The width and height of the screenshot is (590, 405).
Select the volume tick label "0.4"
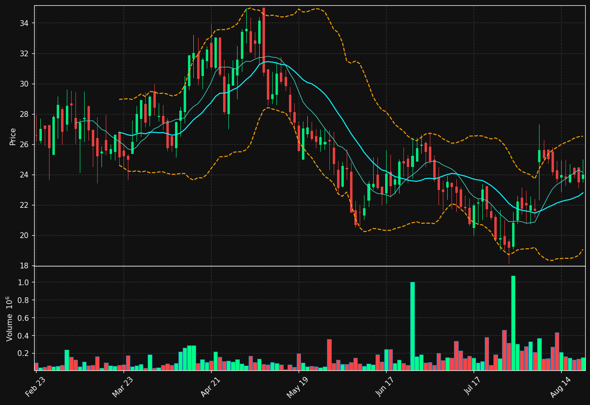tap(23, 336)
